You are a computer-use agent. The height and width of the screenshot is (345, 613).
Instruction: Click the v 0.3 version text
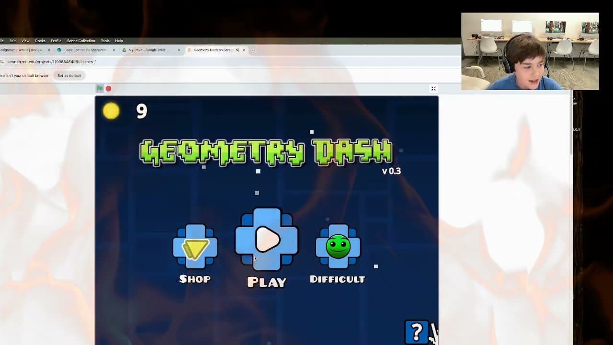coord(391,171)
